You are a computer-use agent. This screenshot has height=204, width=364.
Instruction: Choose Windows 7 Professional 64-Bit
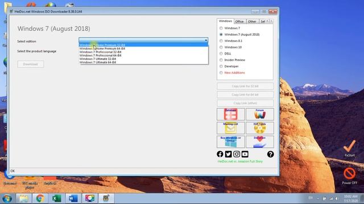click(143, 56)
